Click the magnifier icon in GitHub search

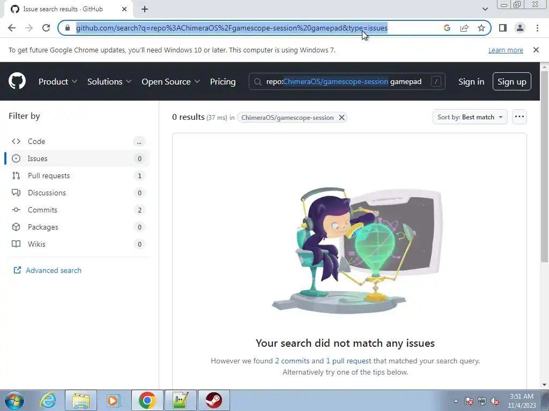click(258, 82)
